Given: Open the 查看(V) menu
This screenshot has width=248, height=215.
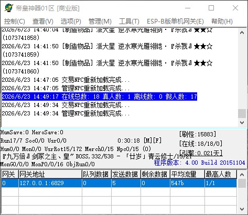Looking at the screenshot, I should 43,21.
